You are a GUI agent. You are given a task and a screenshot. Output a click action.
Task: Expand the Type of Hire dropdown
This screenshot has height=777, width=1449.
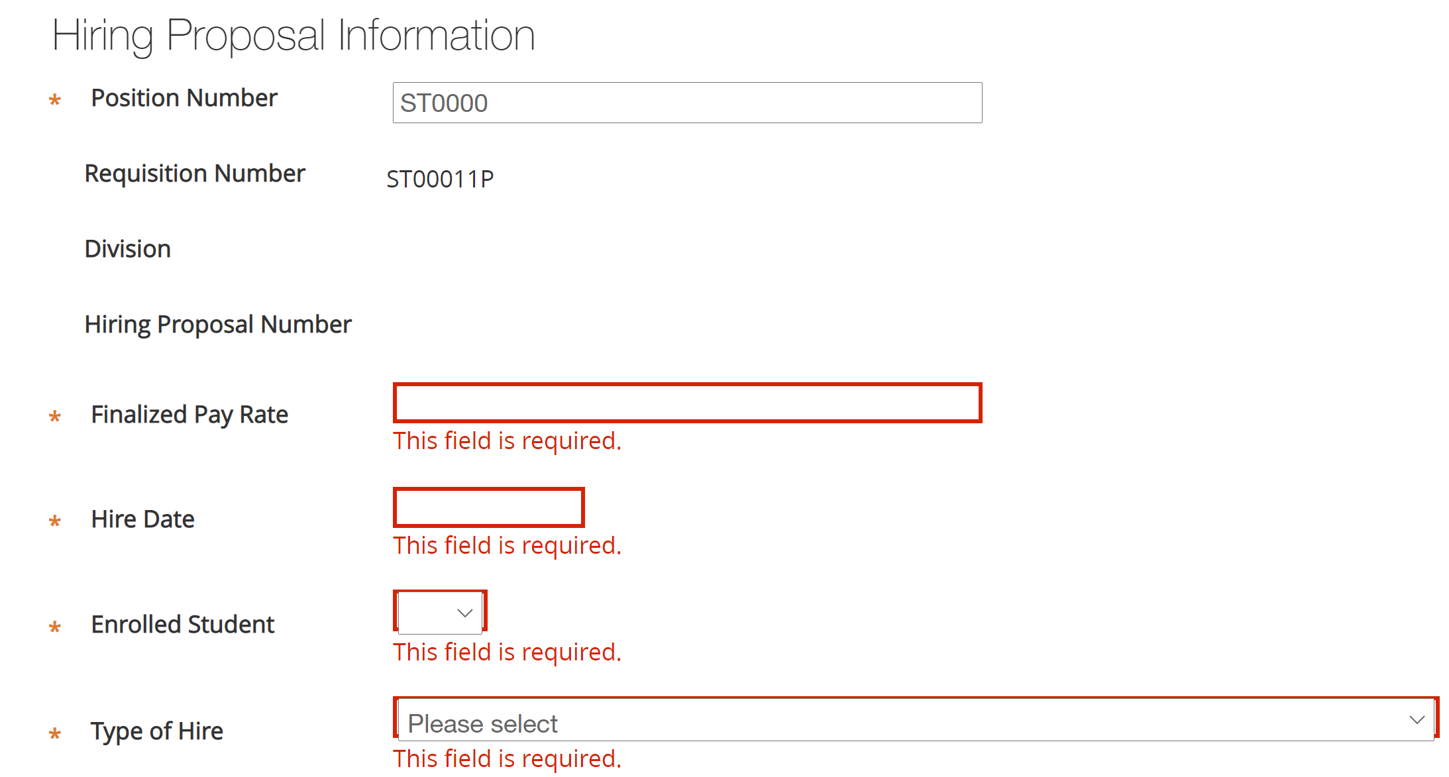916,720
